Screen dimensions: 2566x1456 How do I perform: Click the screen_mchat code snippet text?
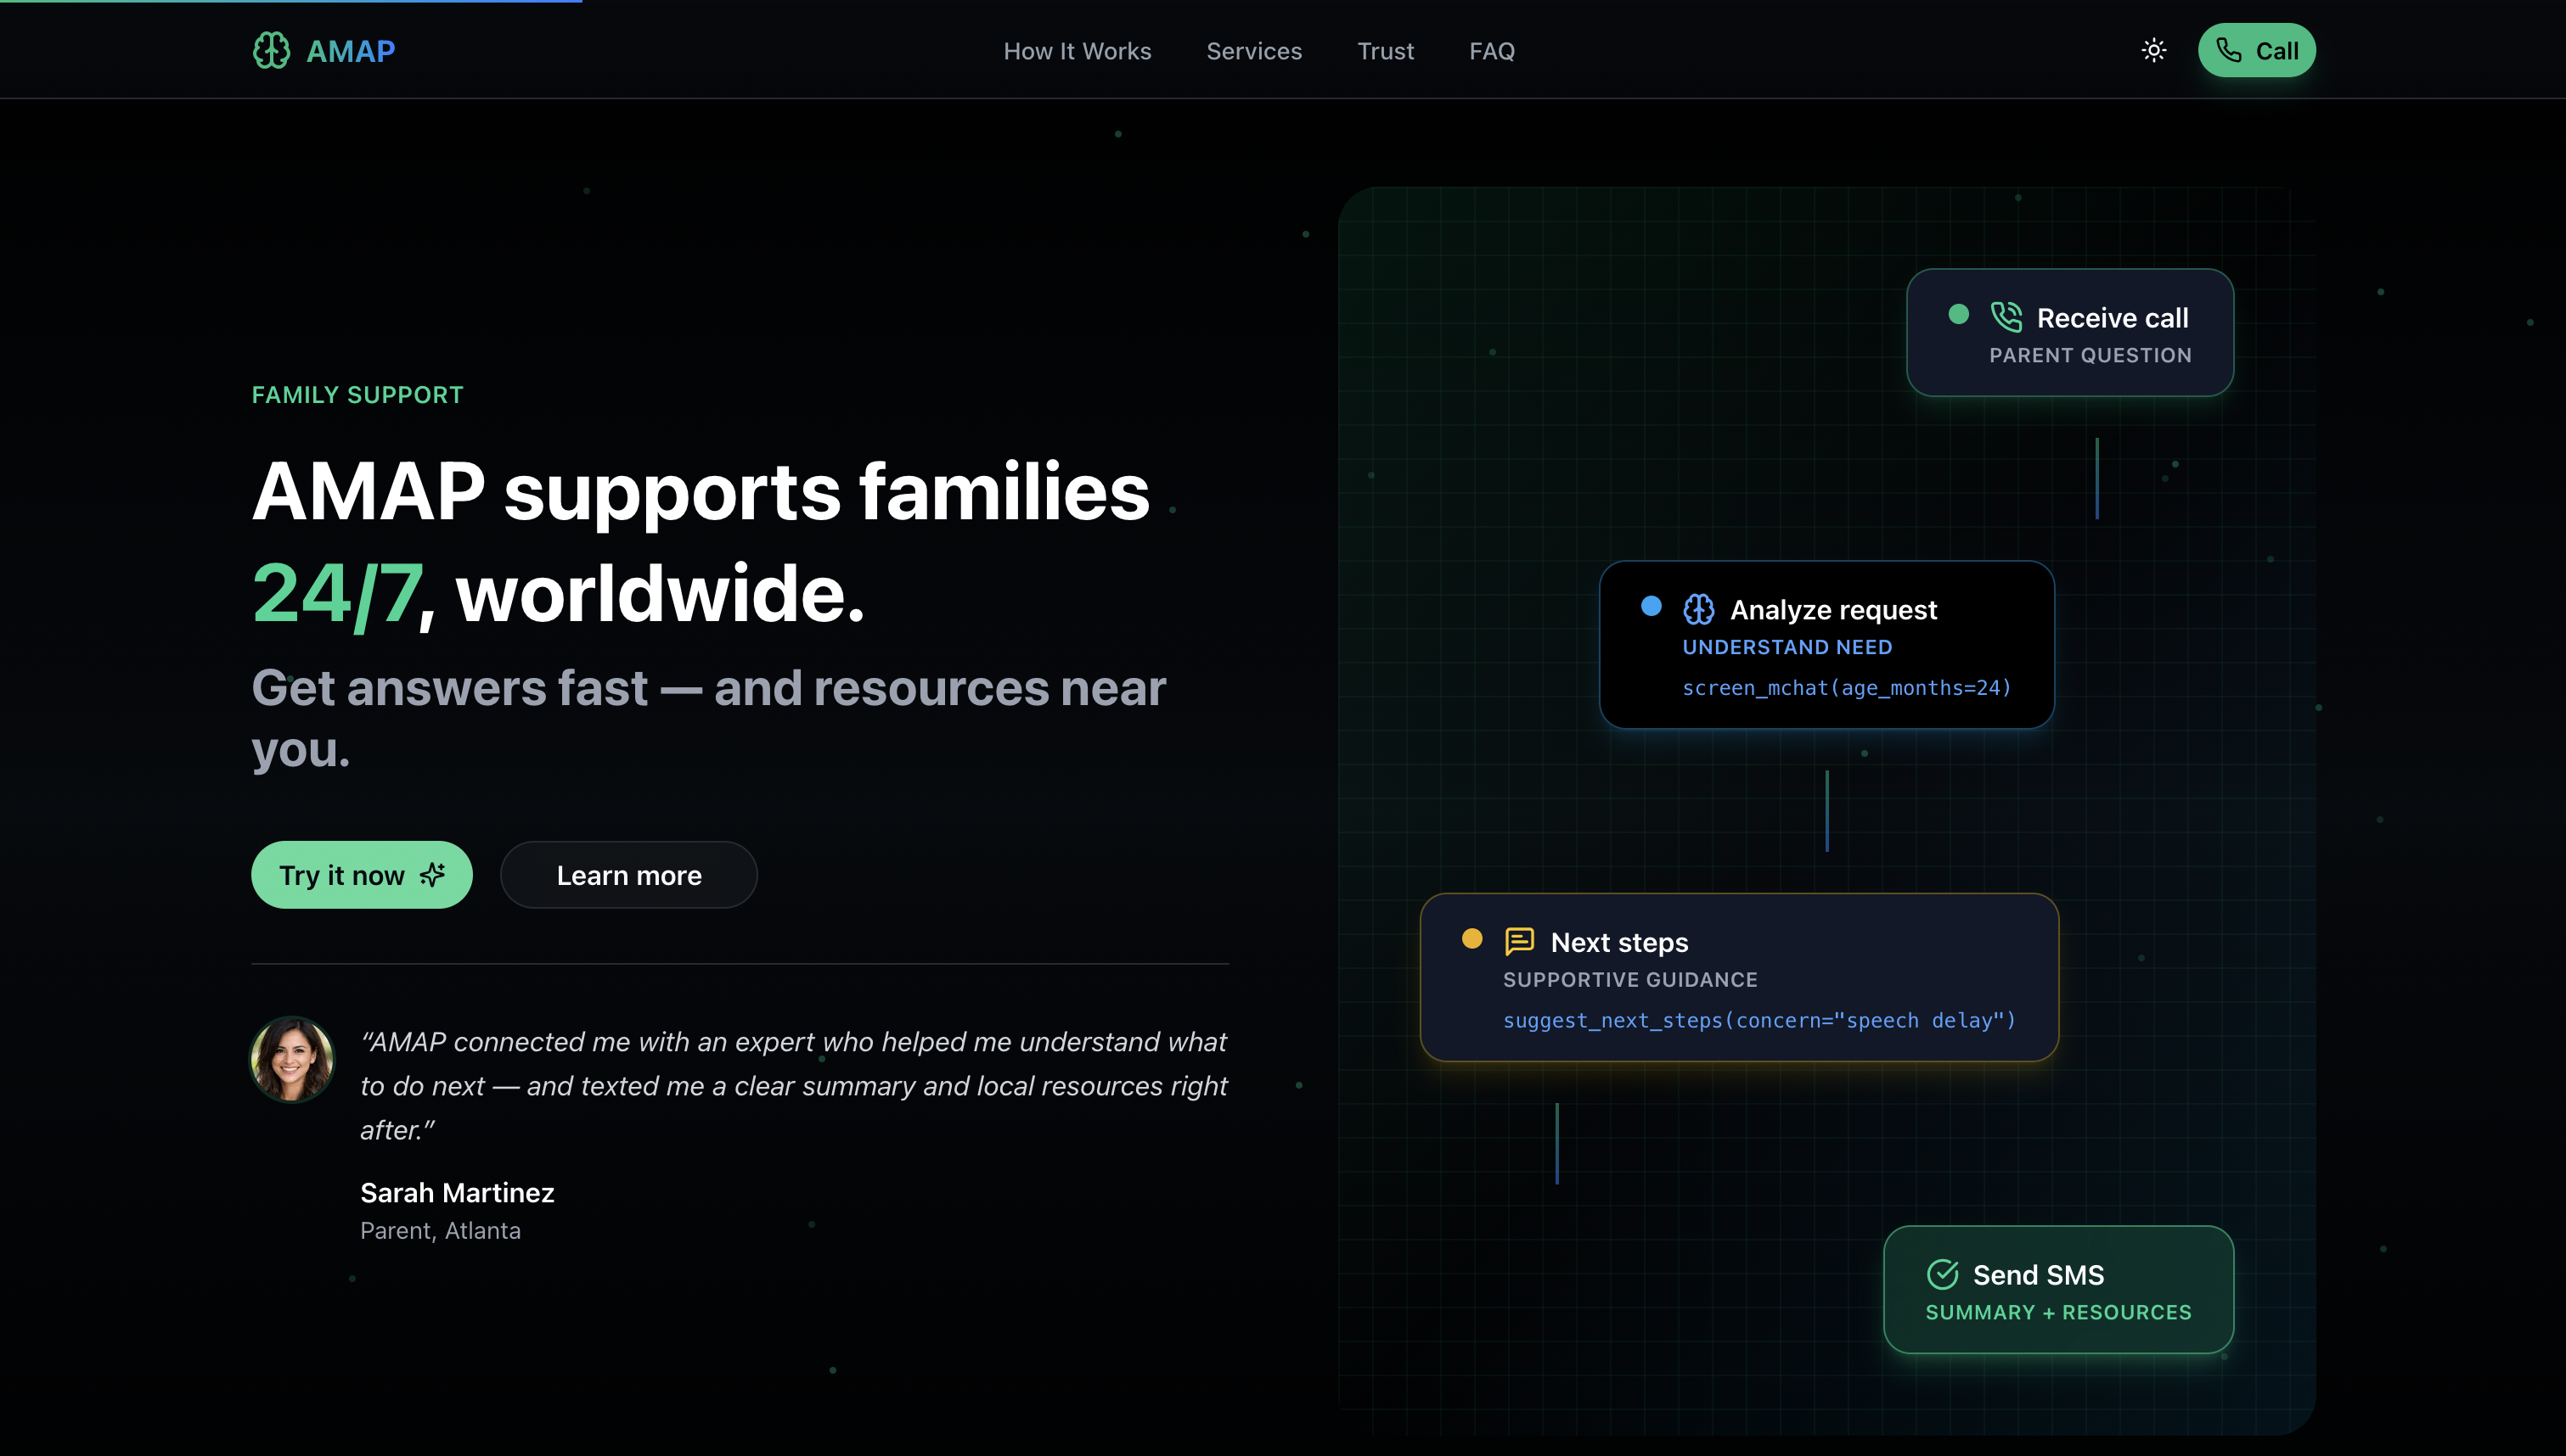pos(1846,688)
